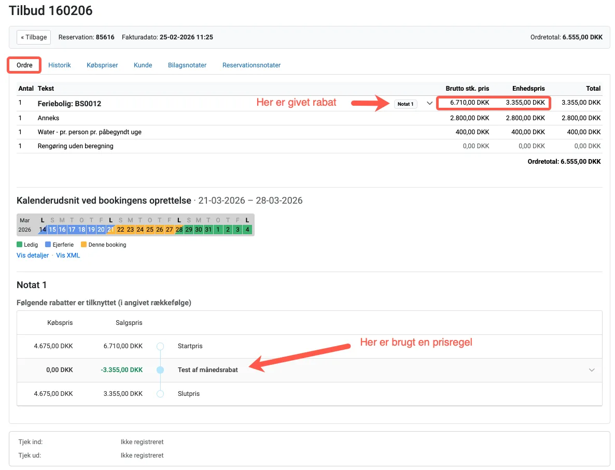Click the Slutpris row label

pos(189,393)
